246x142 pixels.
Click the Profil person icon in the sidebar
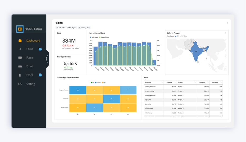[x=20, y=75]
